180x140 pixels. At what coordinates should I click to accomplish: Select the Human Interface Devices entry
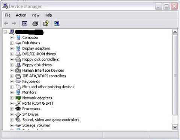coord(43,70)
